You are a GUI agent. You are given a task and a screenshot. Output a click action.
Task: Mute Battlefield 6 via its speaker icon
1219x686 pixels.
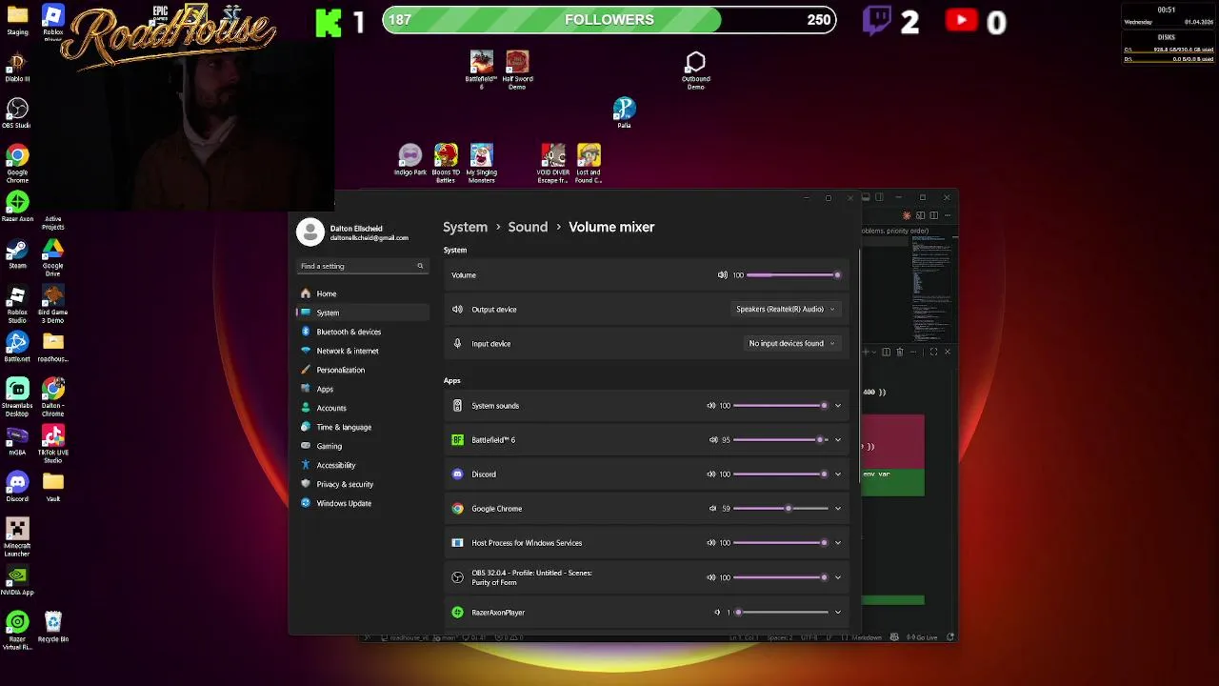click(713, 440)
